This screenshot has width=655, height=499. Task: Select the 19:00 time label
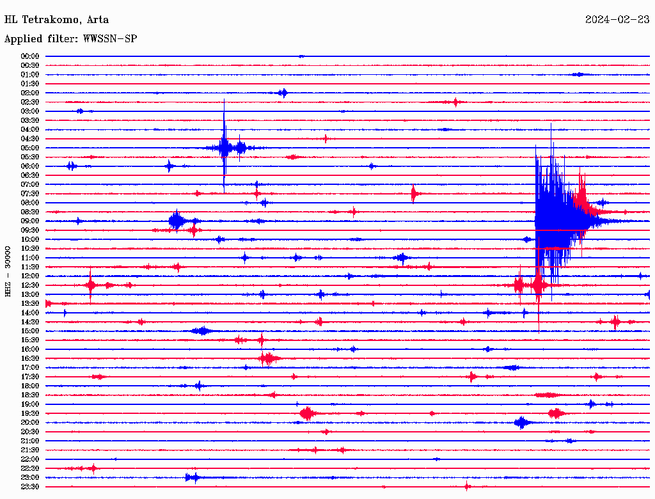[30, 404]
